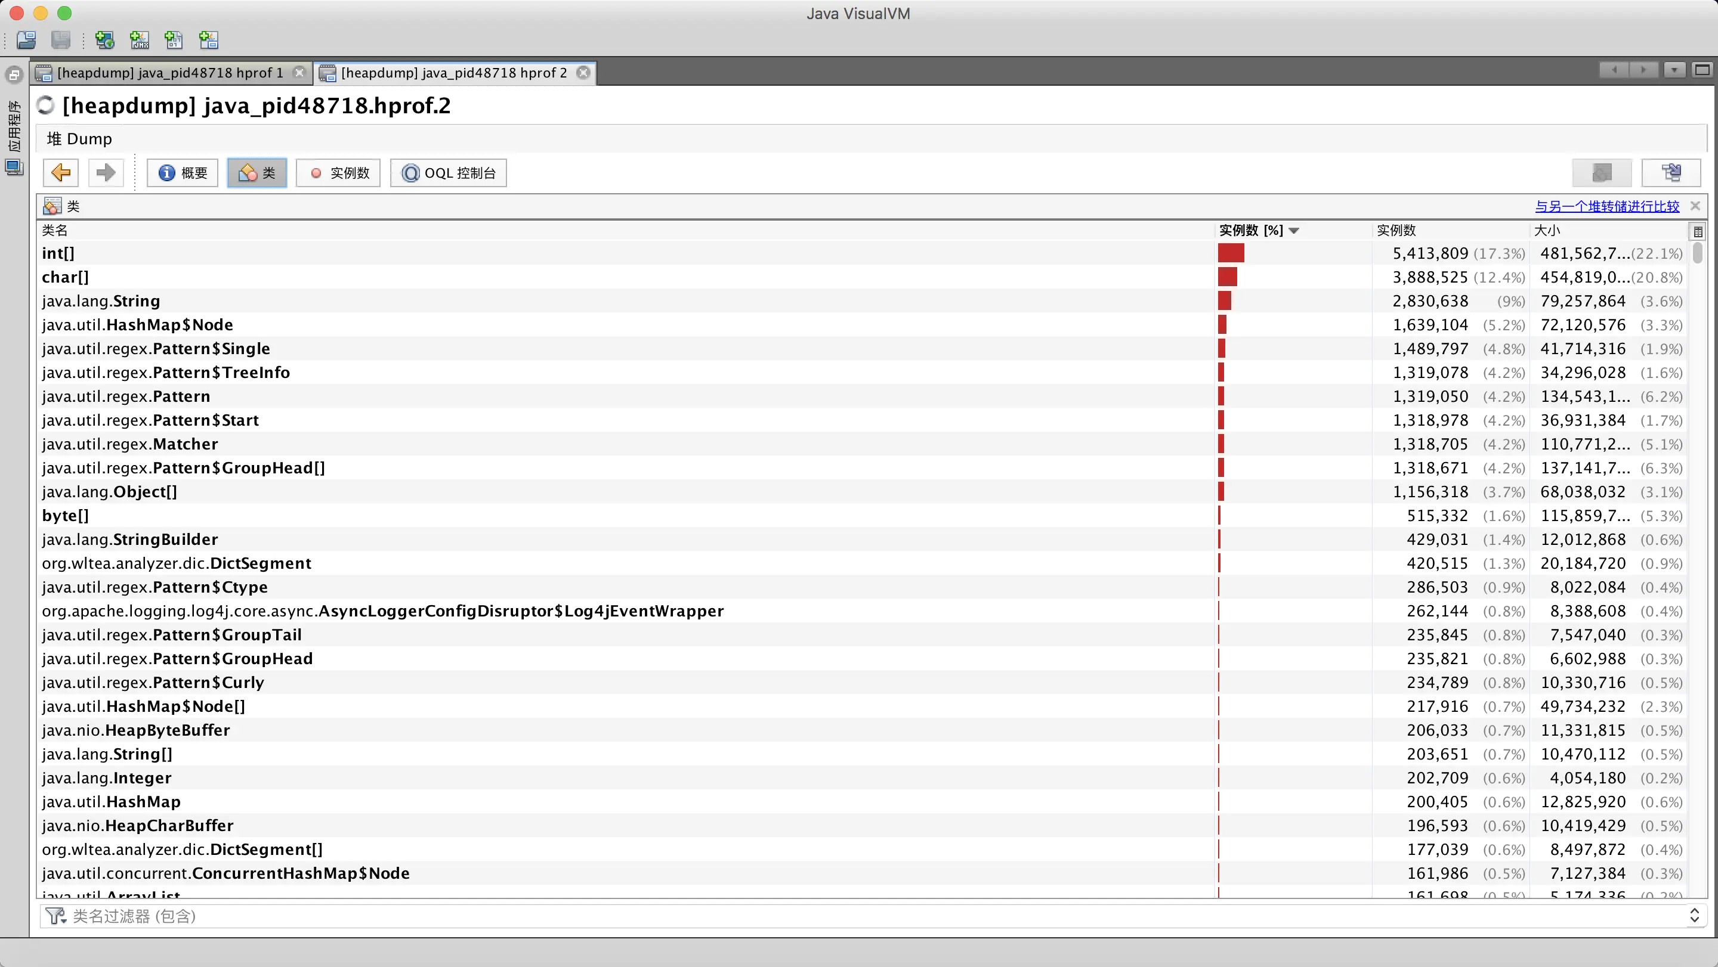Image resolution: width=1718 pixels, height=967 pixels.
Task: Open the document list dropdown arrow
Action: tap(1674, 70)
